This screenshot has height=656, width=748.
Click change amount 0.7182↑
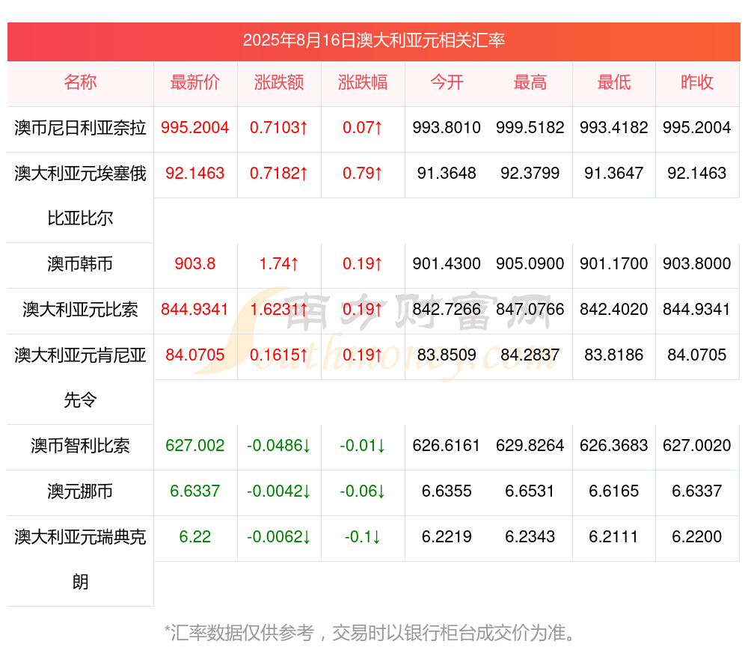point(279,173)
